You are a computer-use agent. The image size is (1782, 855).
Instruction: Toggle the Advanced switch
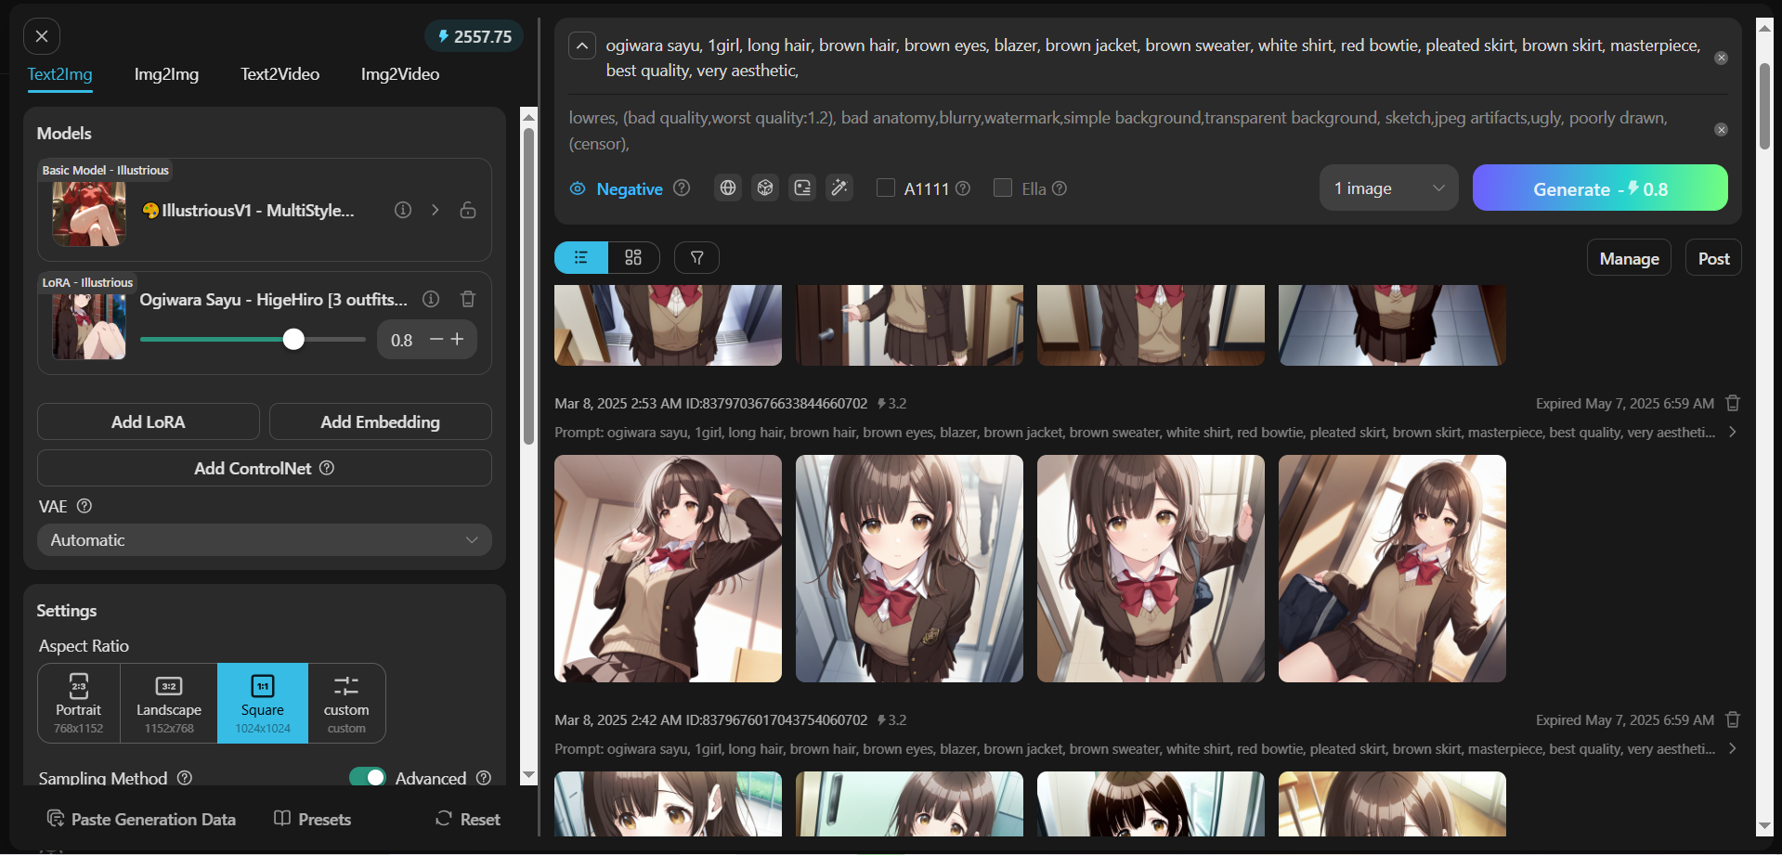tap(368, 778)
